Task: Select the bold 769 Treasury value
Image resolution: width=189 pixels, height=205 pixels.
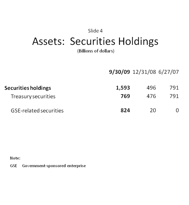Action: coord(125,97)
